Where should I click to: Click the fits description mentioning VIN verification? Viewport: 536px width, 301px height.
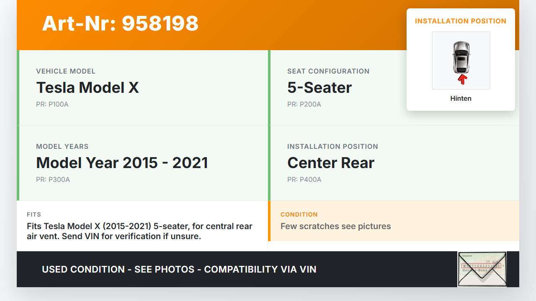[139, 231]
